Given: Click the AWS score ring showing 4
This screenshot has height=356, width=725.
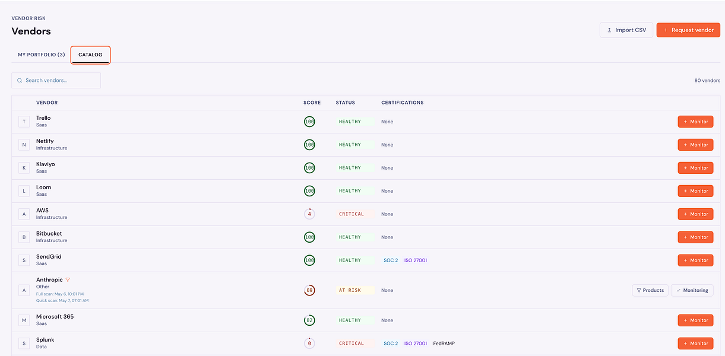Looking at the screenshot, I should pos(309,214).
